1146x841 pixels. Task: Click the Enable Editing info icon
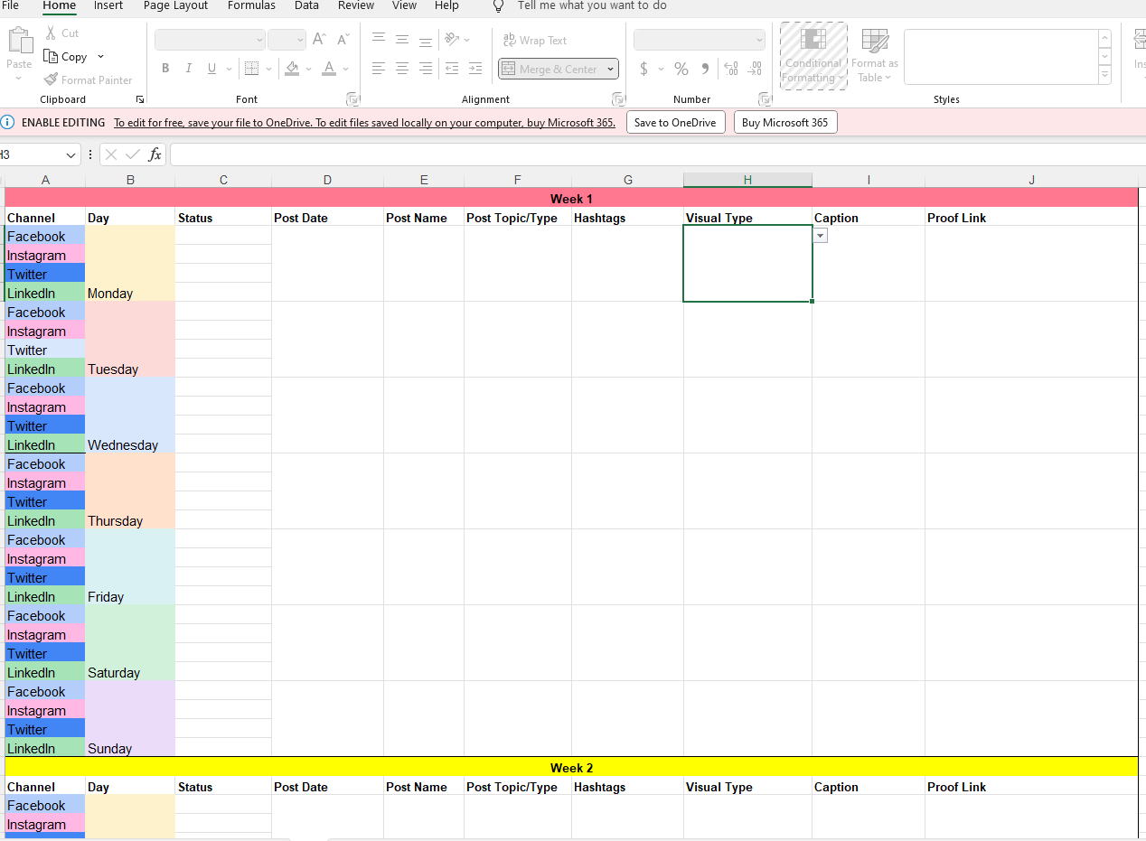pyautogui.click(x=8, y=122)
